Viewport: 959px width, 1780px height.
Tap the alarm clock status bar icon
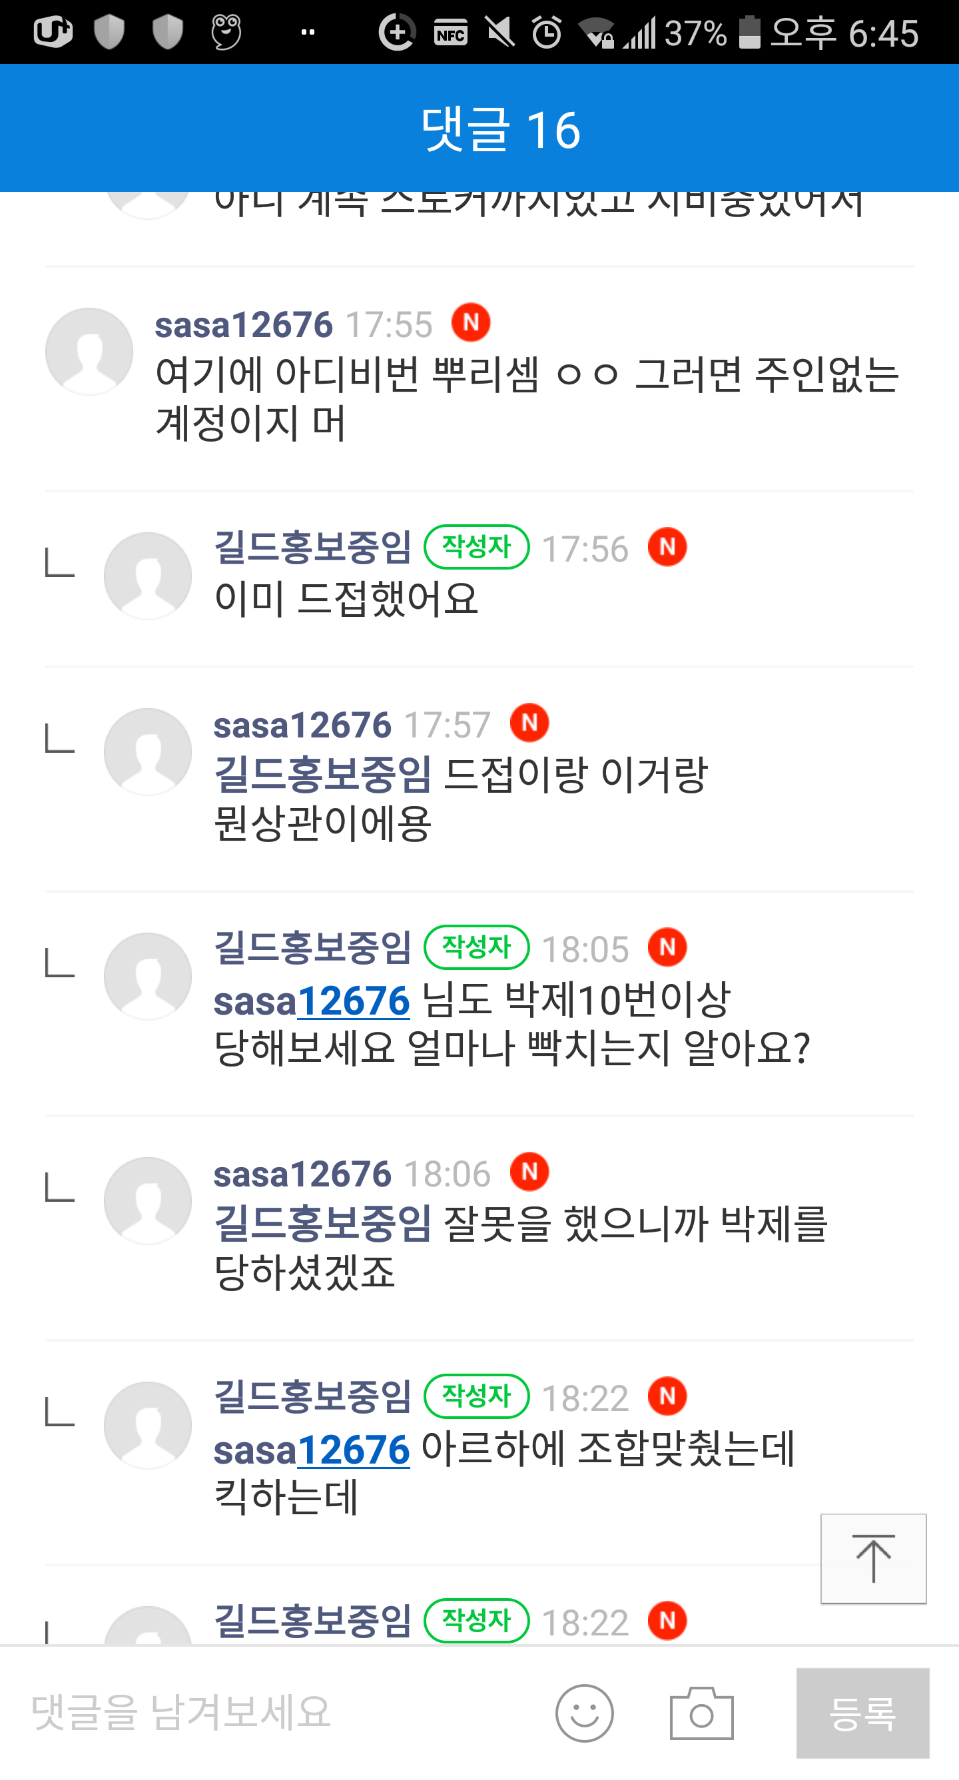click(547, 33)
